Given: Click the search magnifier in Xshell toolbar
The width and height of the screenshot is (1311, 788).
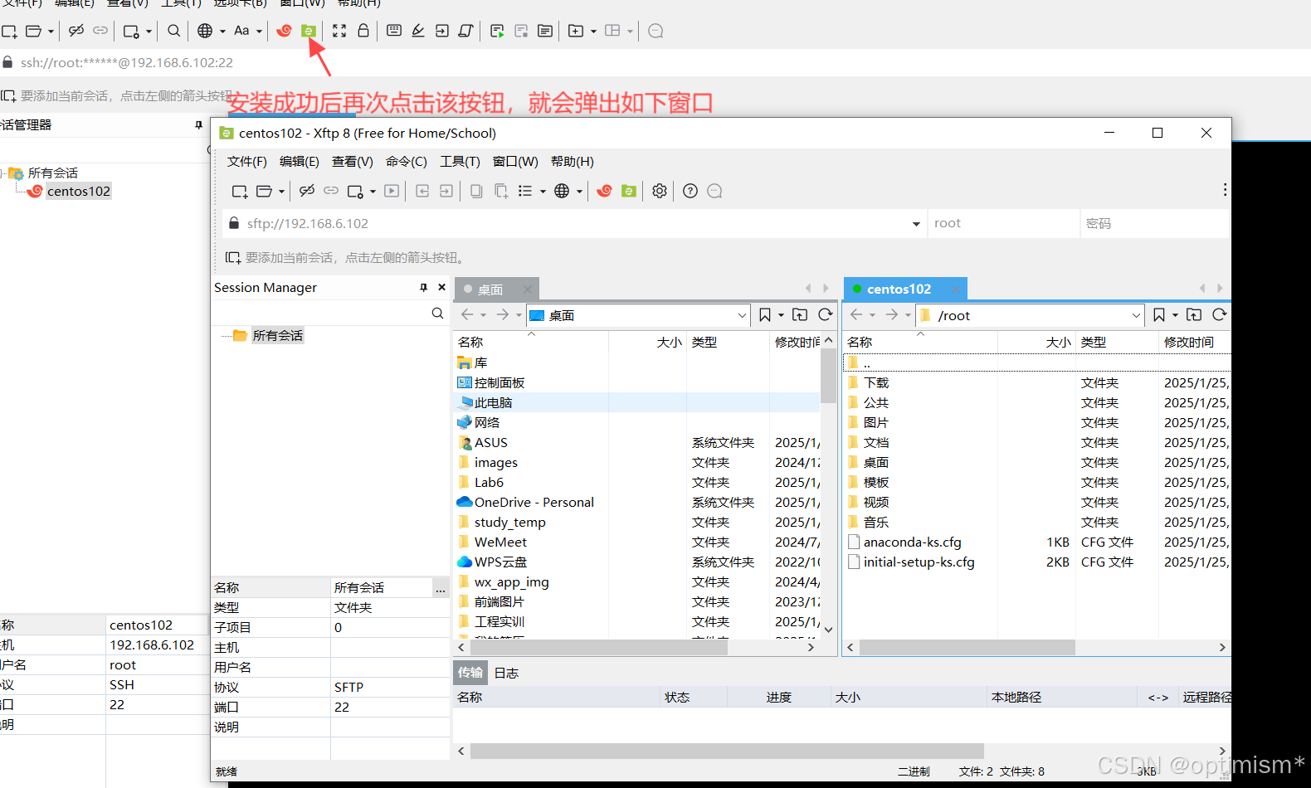Looking at the screenshot, I should pos(173,31).
